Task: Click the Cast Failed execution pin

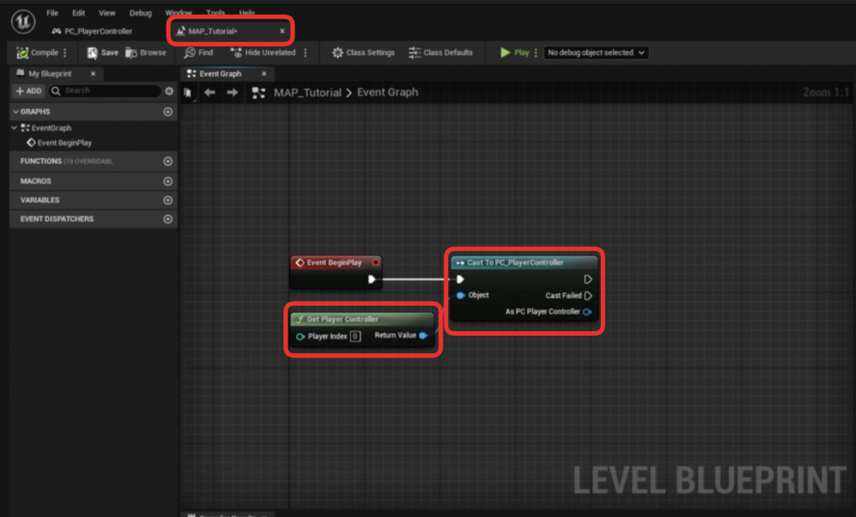Action: point(587,296)
